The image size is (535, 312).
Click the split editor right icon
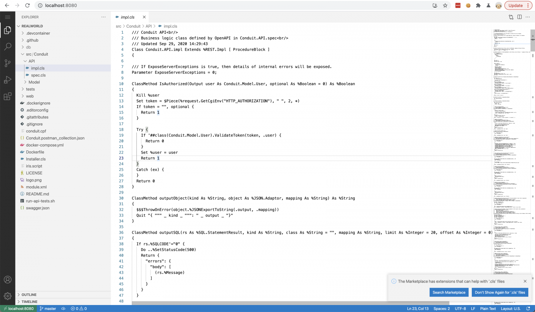(519, 17)
